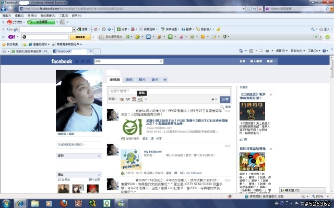Image resolution: width=334 pixels, height=208 pixels.
Task: Click the green 安全網頁 safe-page button
Action: coord(41,22)
